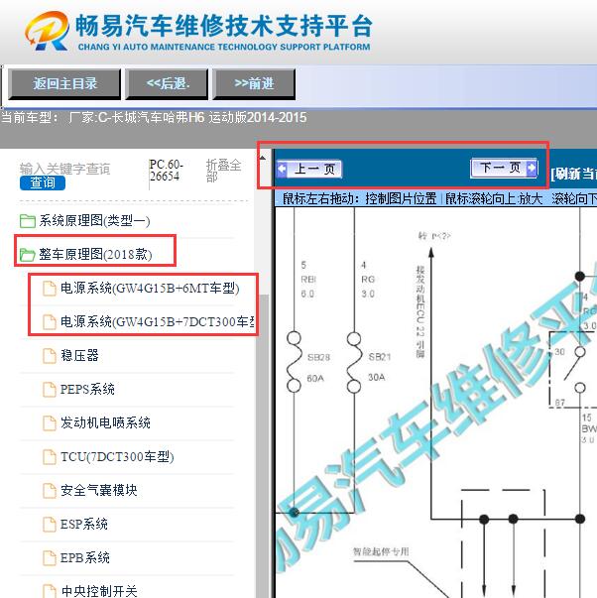Go to next page with 下一页

point(505,168)
